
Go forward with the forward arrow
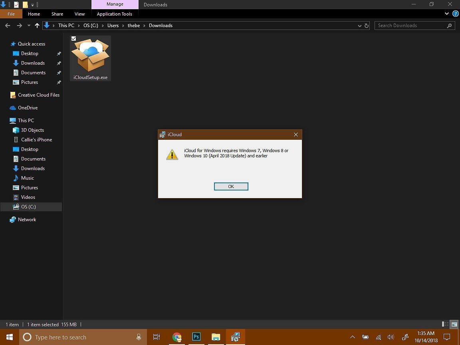[x=19, y=26]
